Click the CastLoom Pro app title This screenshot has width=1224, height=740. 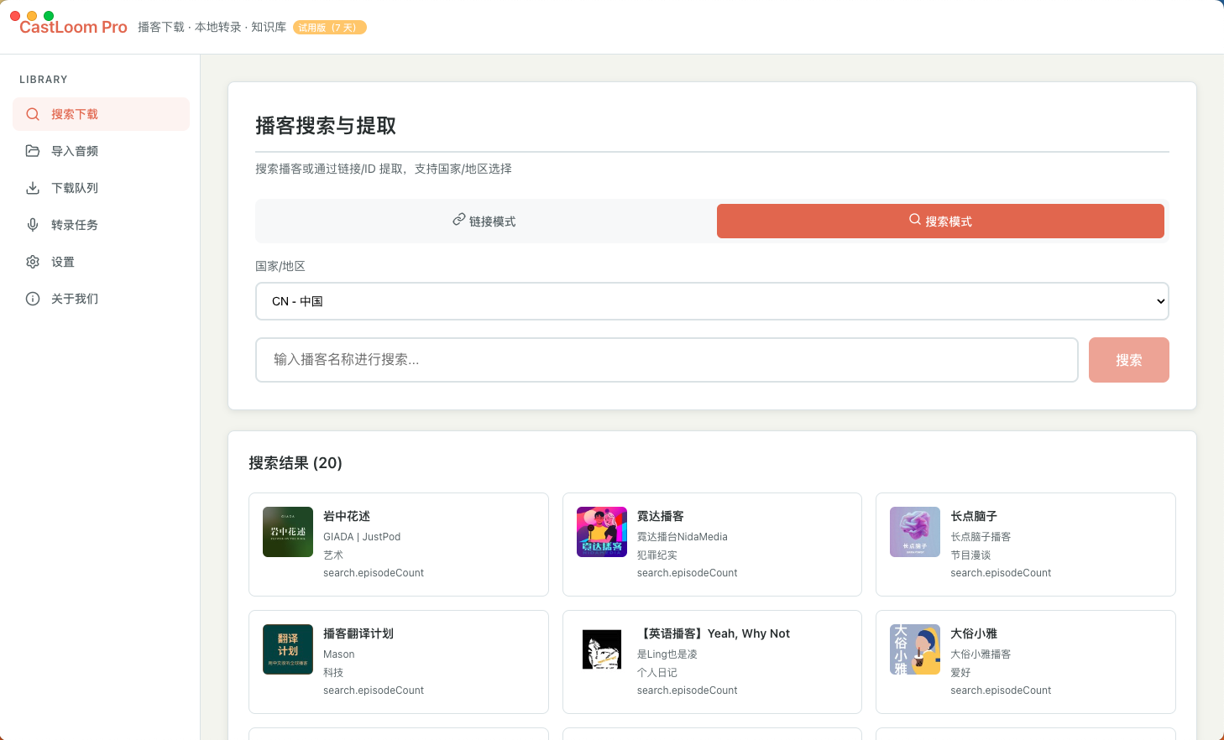[x=73, y=28]
